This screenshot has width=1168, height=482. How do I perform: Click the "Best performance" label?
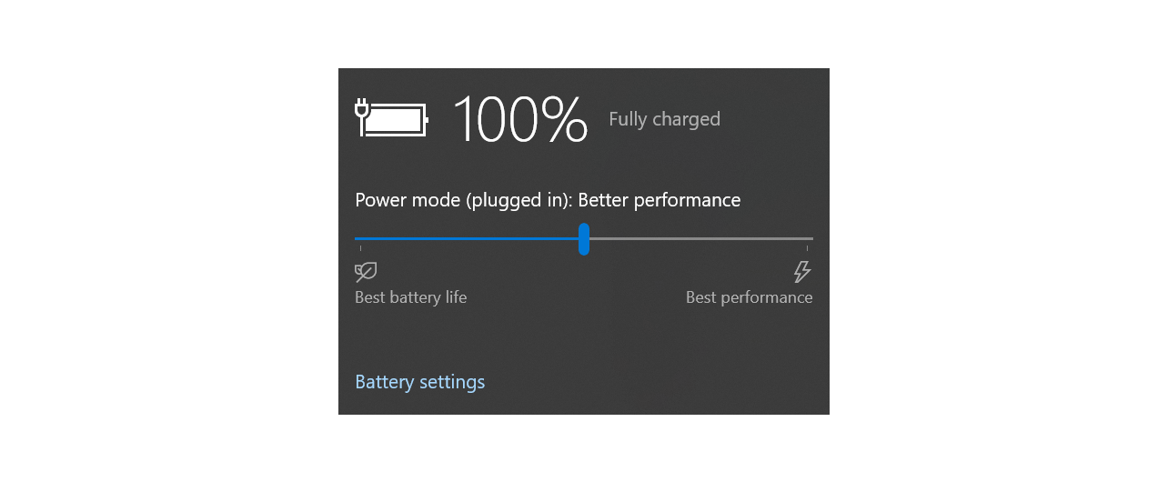tap(749, 297)
